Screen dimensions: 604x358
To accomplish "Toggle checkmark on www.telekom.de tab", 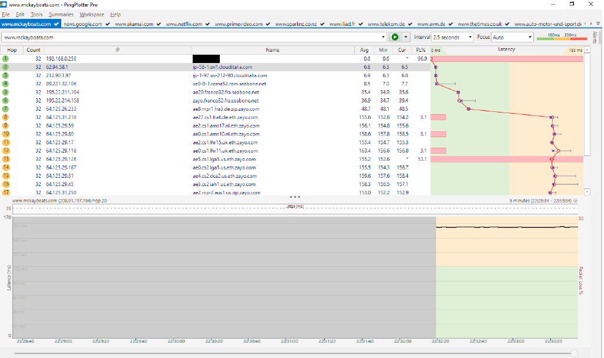I will 410,24.
